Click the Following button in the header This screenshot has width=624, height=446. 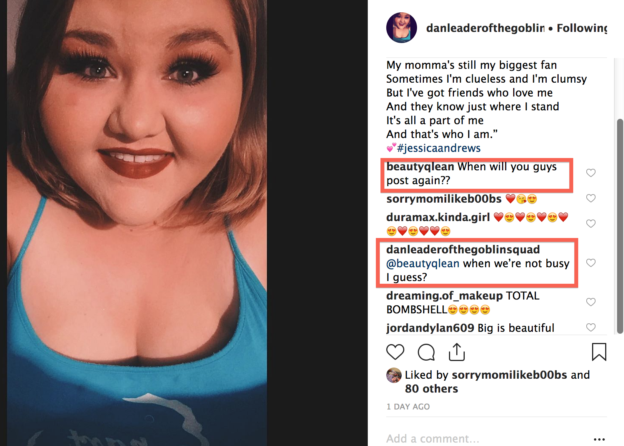(582, 28)
